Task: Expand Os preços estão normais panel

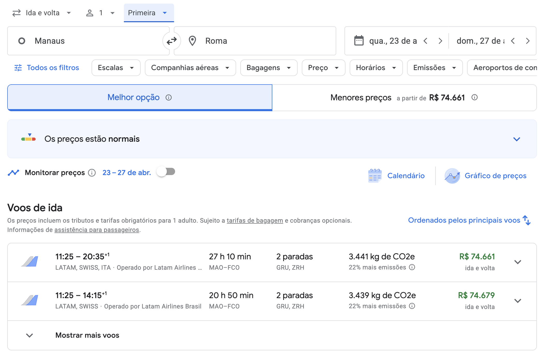Action: 516,139
